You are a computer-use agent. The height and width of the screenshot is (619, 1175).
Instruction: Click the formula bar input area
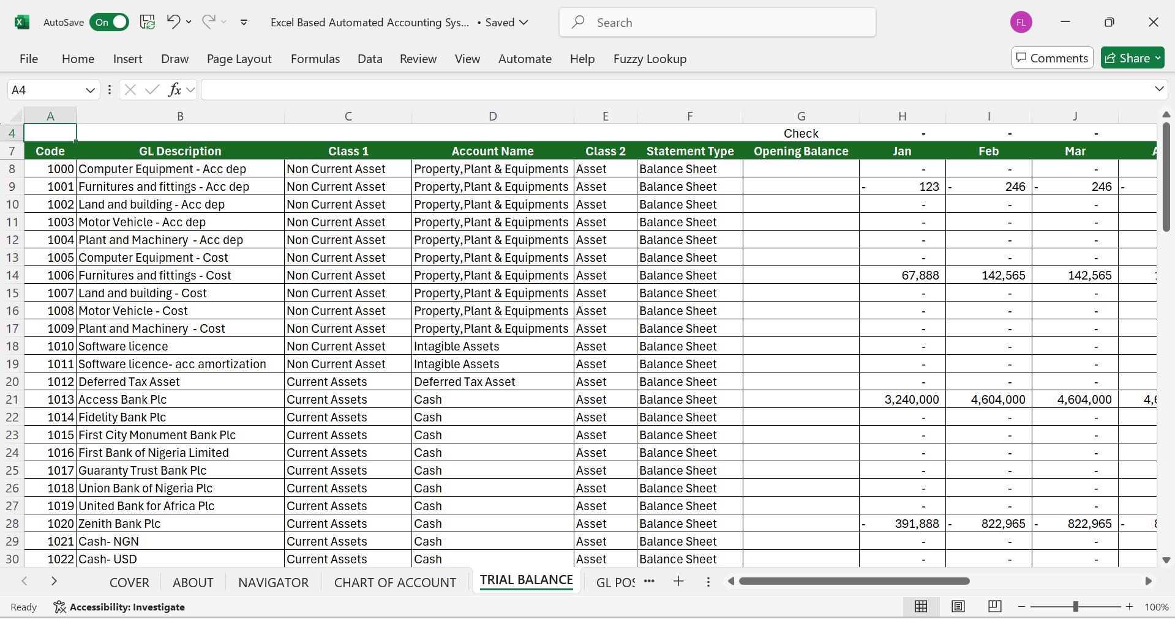(x=677, y=90)
